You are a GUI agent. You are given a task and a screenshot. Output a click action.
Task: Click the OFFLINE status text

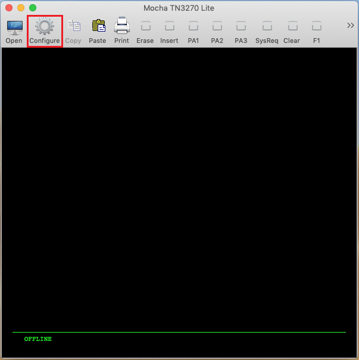coord(38,339)
